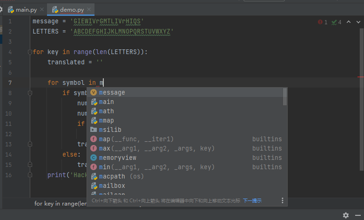This screenshot has height=220, width=364.
Task: Select 'memoryview' class completion
Action: [184, 158]
